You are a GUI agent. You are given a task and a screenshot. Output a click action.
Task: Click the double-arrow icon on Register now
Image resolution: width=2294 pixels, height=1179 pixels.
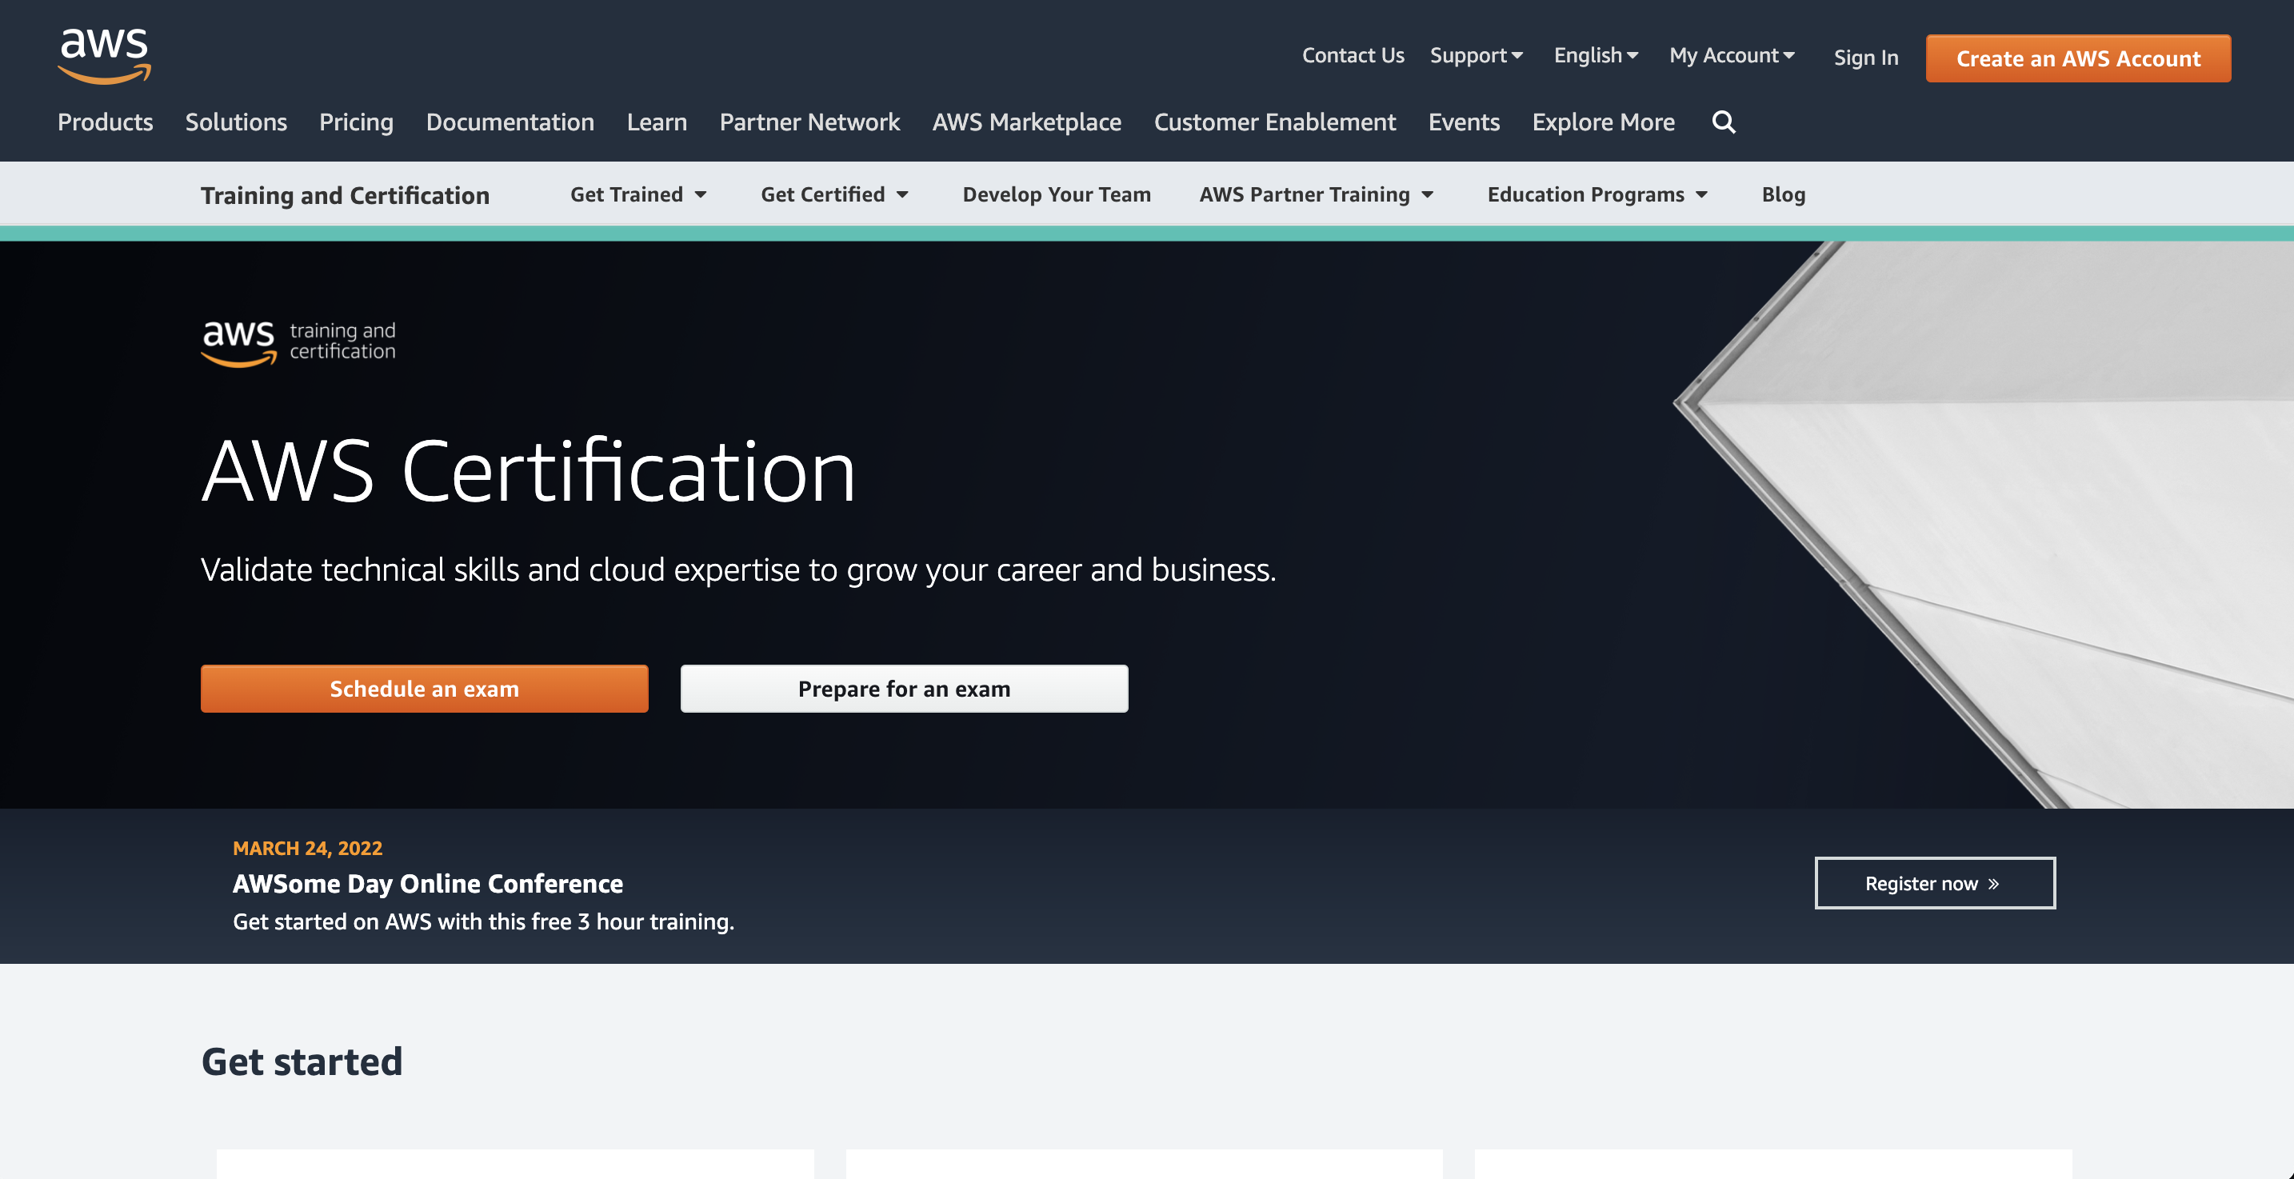pyautogui.click(x=1994, y=882)
